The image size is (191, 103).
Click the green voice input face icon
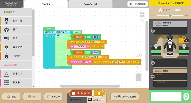[186, 97]
